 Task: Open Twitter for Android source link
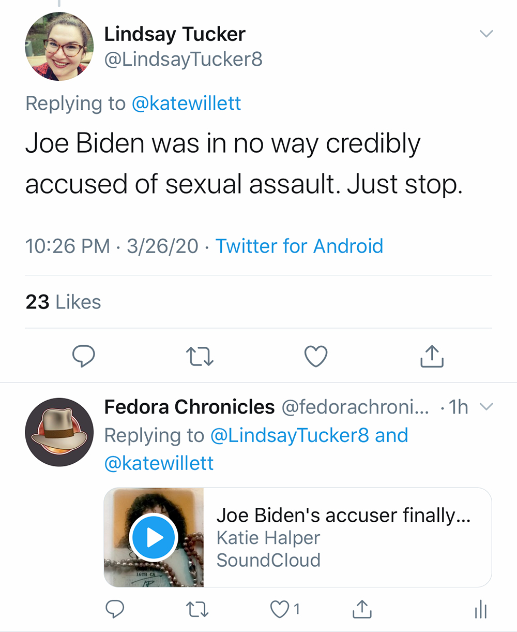tap(299, 246)
